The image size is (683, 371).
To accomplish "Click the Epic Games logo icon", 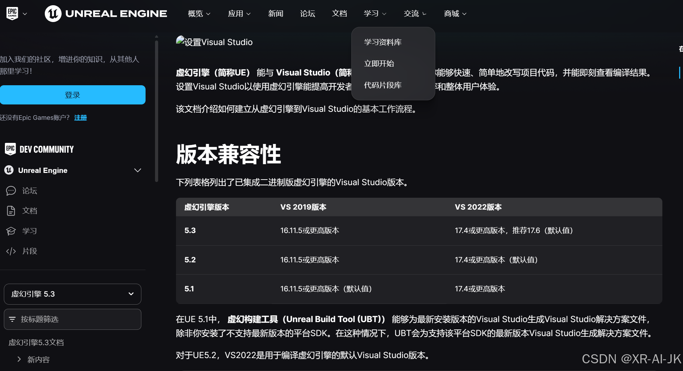I will (12, 14).
